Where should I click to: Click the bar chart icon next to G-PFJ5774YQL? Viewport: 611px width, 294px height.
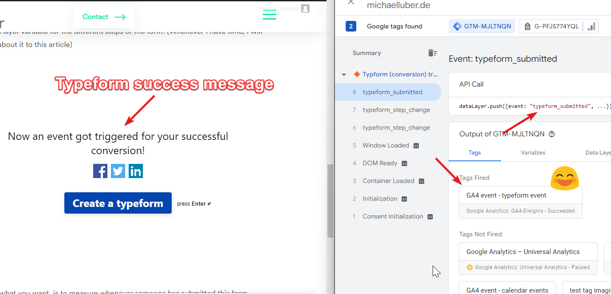[591, 26]
